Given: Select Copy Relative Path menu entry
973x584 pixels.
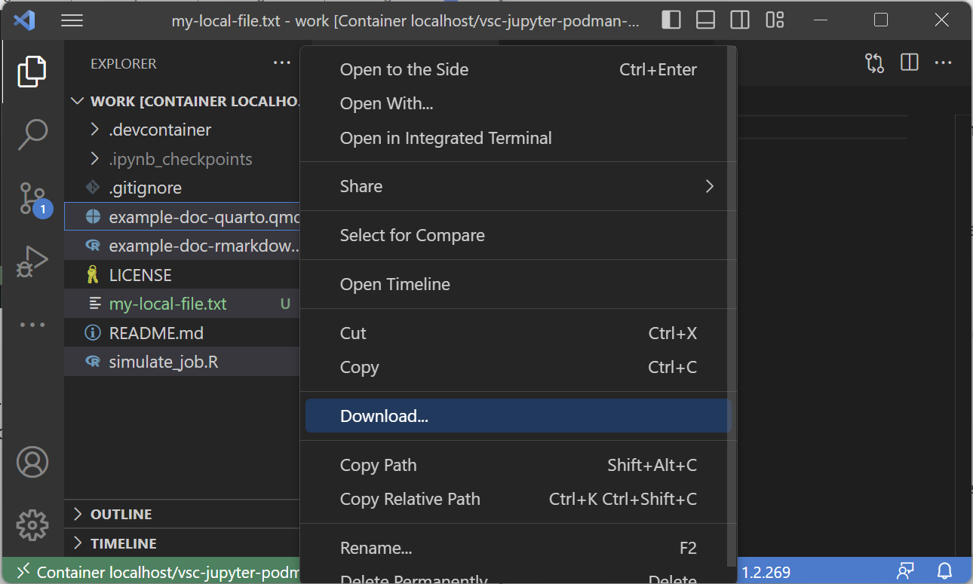Looking at the screenshot, I should (410, 499).
